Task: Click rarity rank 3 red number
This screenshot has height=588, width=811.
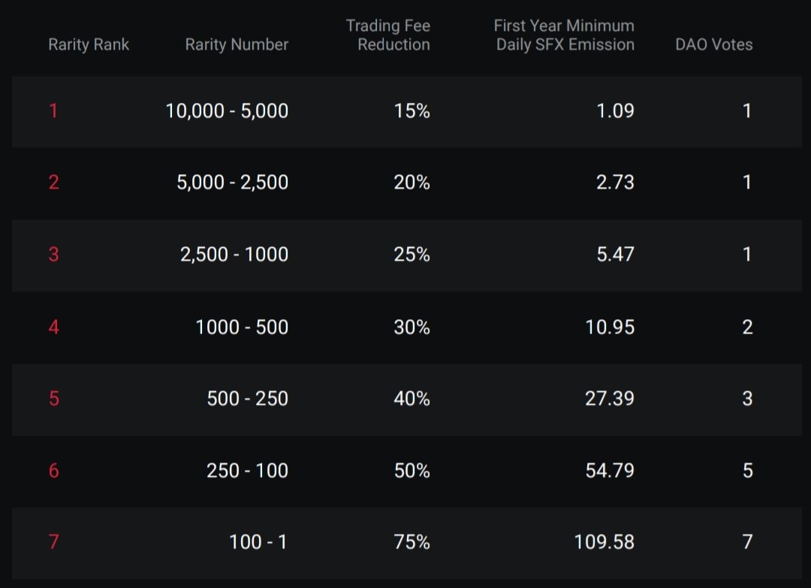Action: click(54, 255)
